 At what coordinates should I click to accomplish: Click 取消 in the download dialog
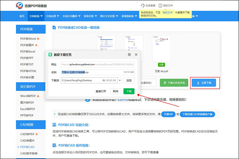coord(116,91)
